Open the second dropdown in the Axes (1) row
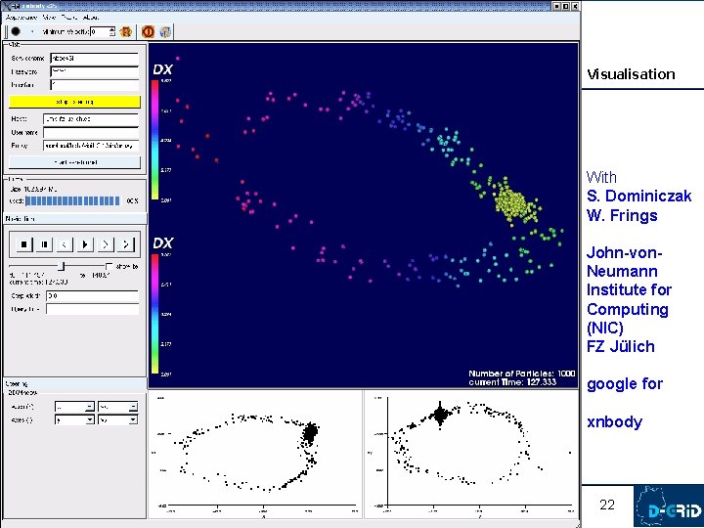The height and width of the screenshot is (528, 704). 117,407
